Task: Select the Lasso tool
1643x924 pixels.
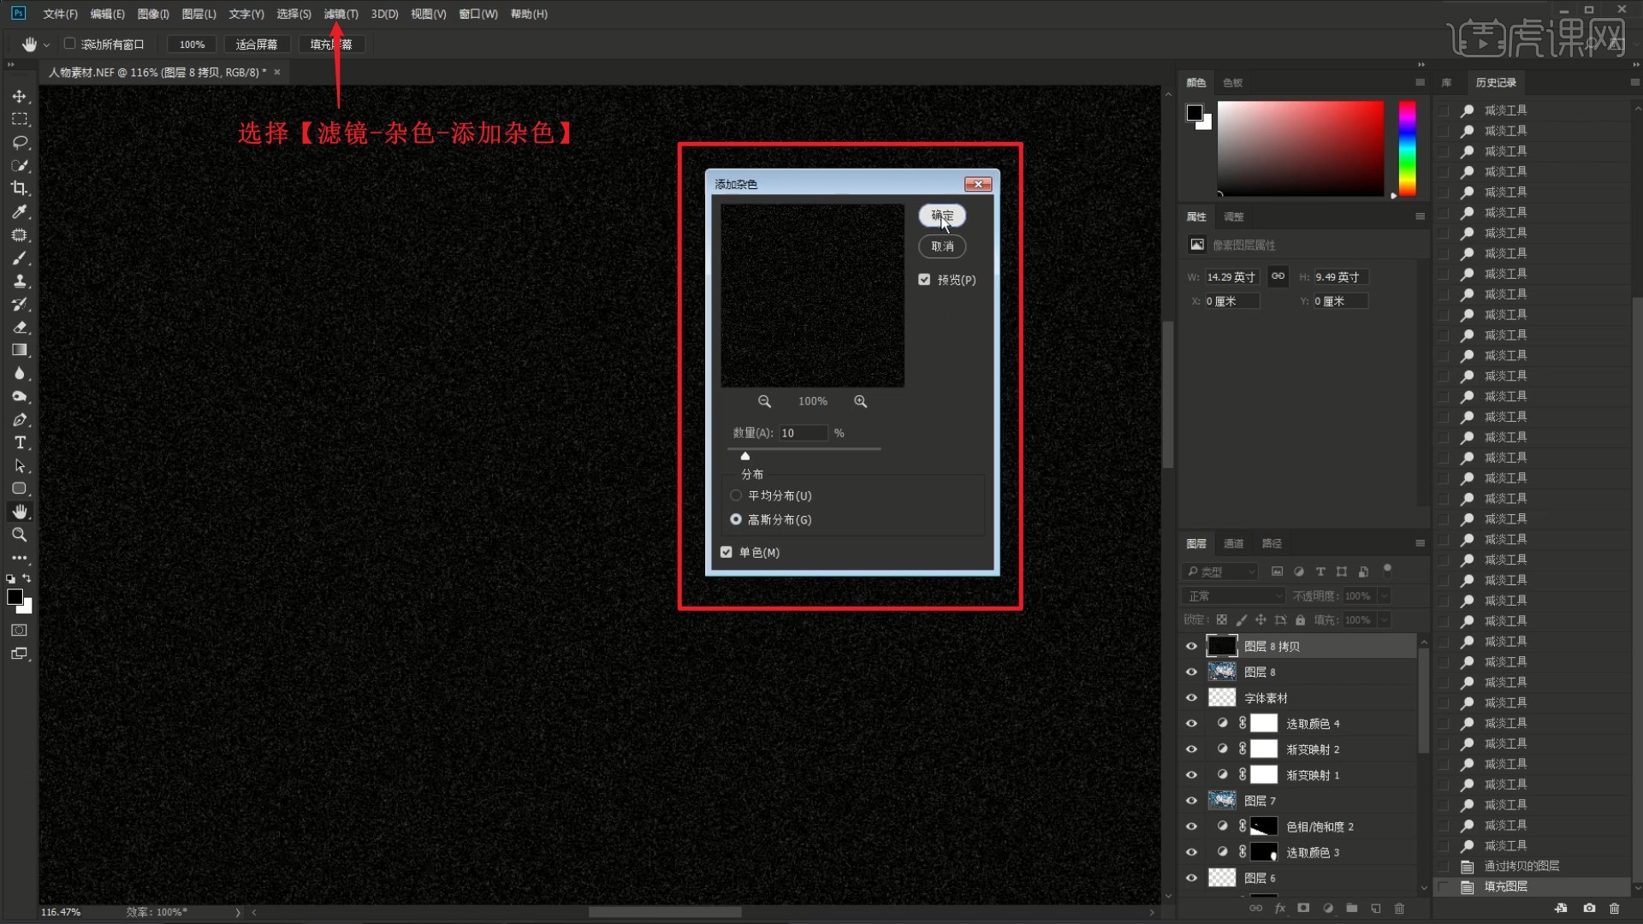Action: [20, 142]
